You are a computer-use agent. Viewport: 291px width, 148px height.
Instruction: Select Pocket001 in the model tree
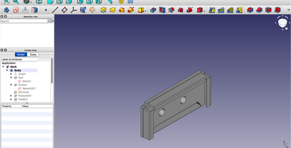click(x=25, y=96)
